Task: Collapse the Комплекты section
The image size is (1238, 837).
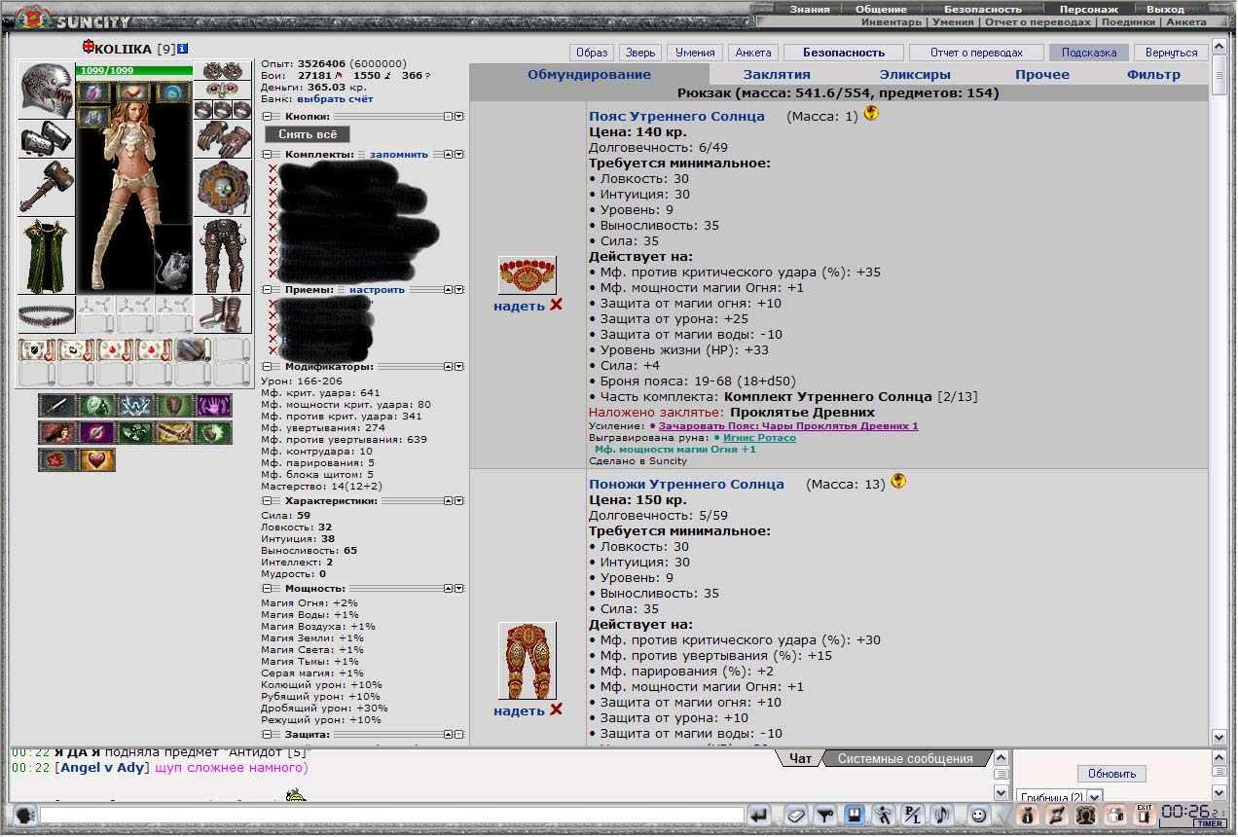Action: 267,154
